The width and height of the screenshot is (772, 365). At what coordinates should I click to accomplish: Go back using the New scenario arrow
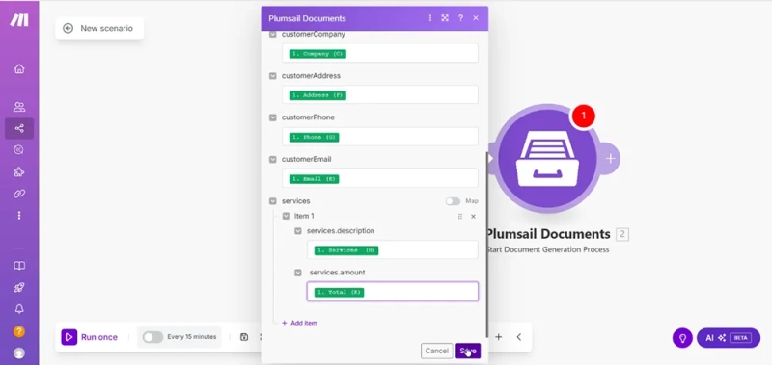pos(68,29)
